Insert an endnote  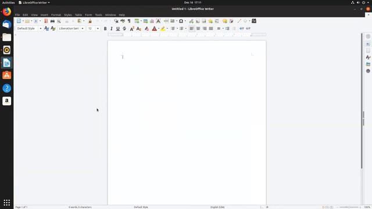[x=204, y=21]
